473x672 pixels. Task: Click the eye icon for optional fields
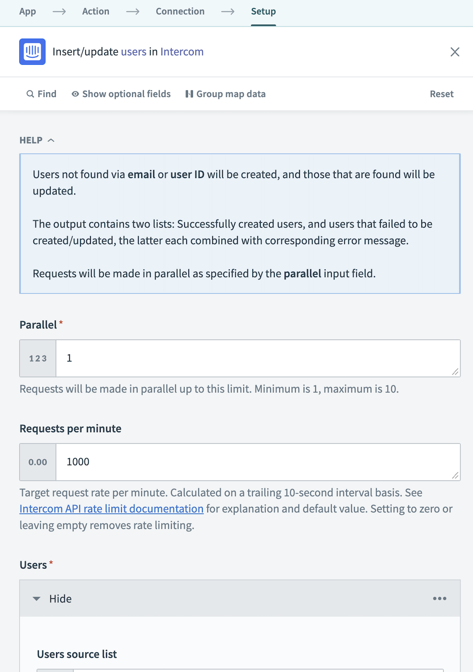coord(76,94)
